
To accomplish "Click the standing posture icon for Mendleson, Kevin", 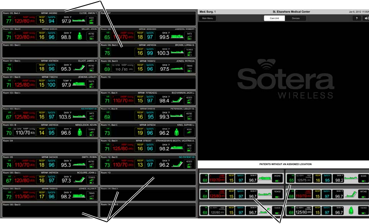I will point(80,132).
